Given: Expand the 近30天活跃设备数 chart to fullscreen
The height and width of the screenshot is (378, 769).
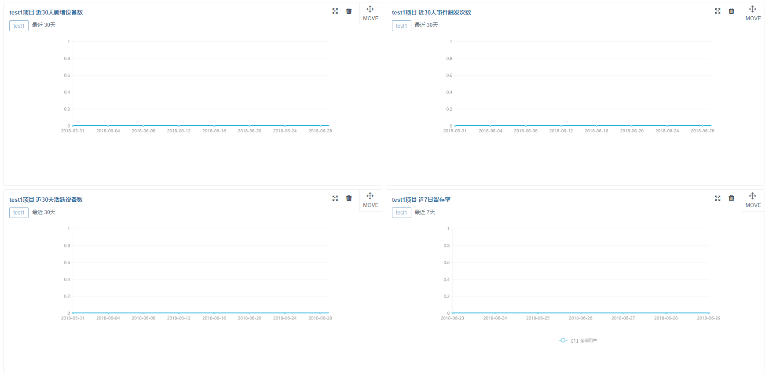Looking at the screenshot, I should [335, 198].
